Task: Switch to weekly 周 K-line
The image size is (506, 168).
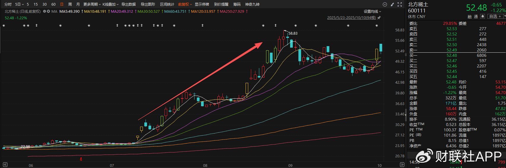Action: tap(70, 4)
